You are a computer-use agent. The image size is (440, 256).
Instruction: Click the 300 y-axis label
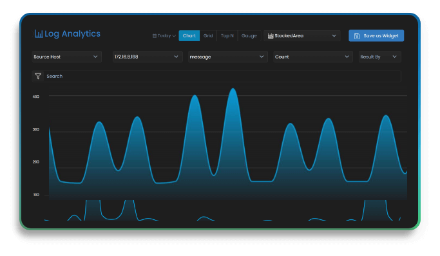point(36,129)
